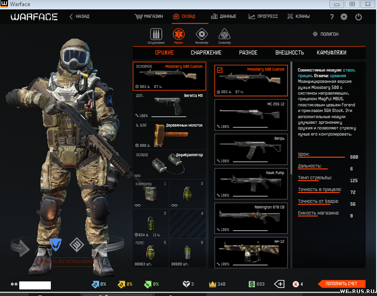377x296 pixels.
Task: Click the yellow booster icon
Action: click(x=121, y=284)
